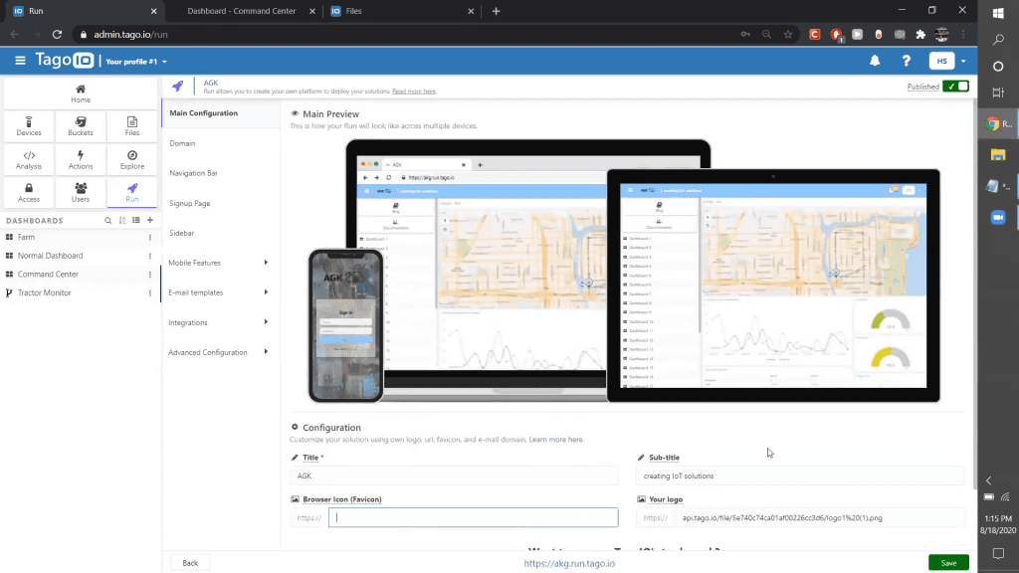1019x573 pixels.
Task: Open browser extensions puzzle icon
Action: (x=920, y=35)
